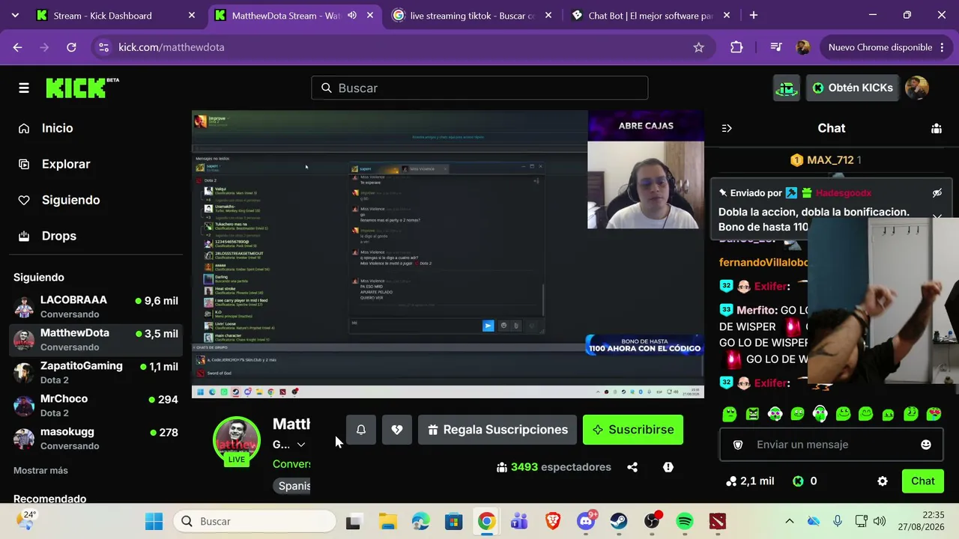
Task: Switch to live streaming tiktok tab
Action: click(x=472, y=16)
